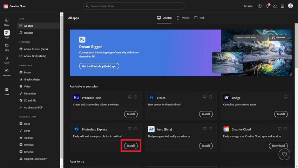Install Premiere Rush
This screenshot has width=298, height=168.
[131, 114]
